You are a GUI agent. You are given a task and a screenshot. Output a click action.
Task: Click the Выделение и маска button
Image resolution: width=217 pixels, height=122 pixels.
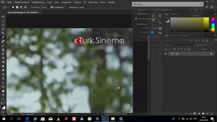coord(77,7)
